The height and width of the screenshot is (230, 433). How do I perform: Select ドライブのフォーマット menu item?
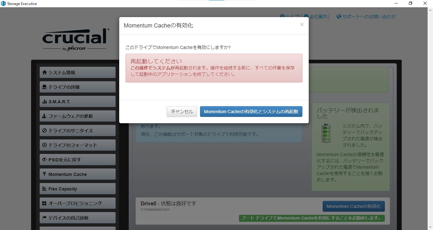coord(78,145)
